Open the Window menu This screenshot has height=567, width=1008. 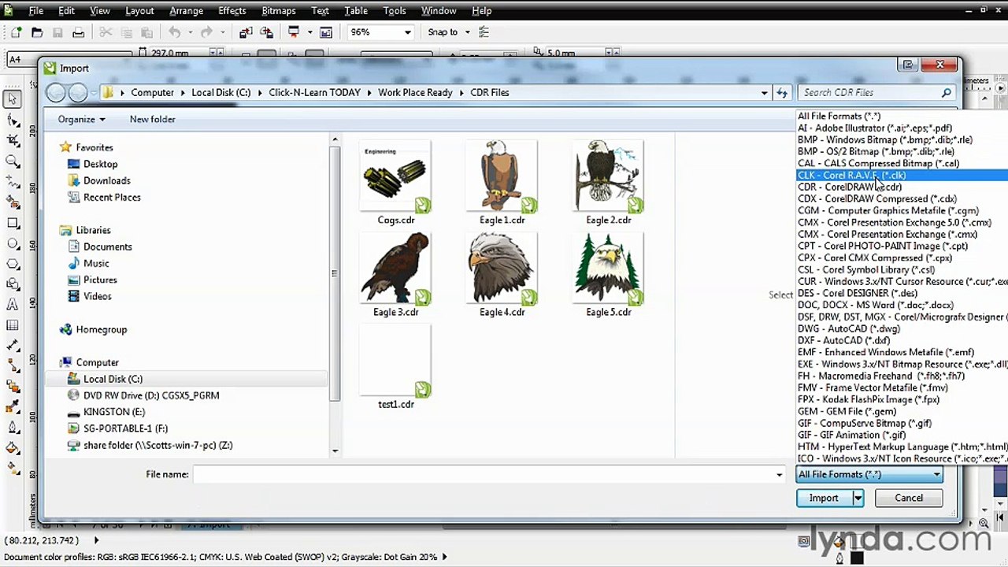pos(439,11)
